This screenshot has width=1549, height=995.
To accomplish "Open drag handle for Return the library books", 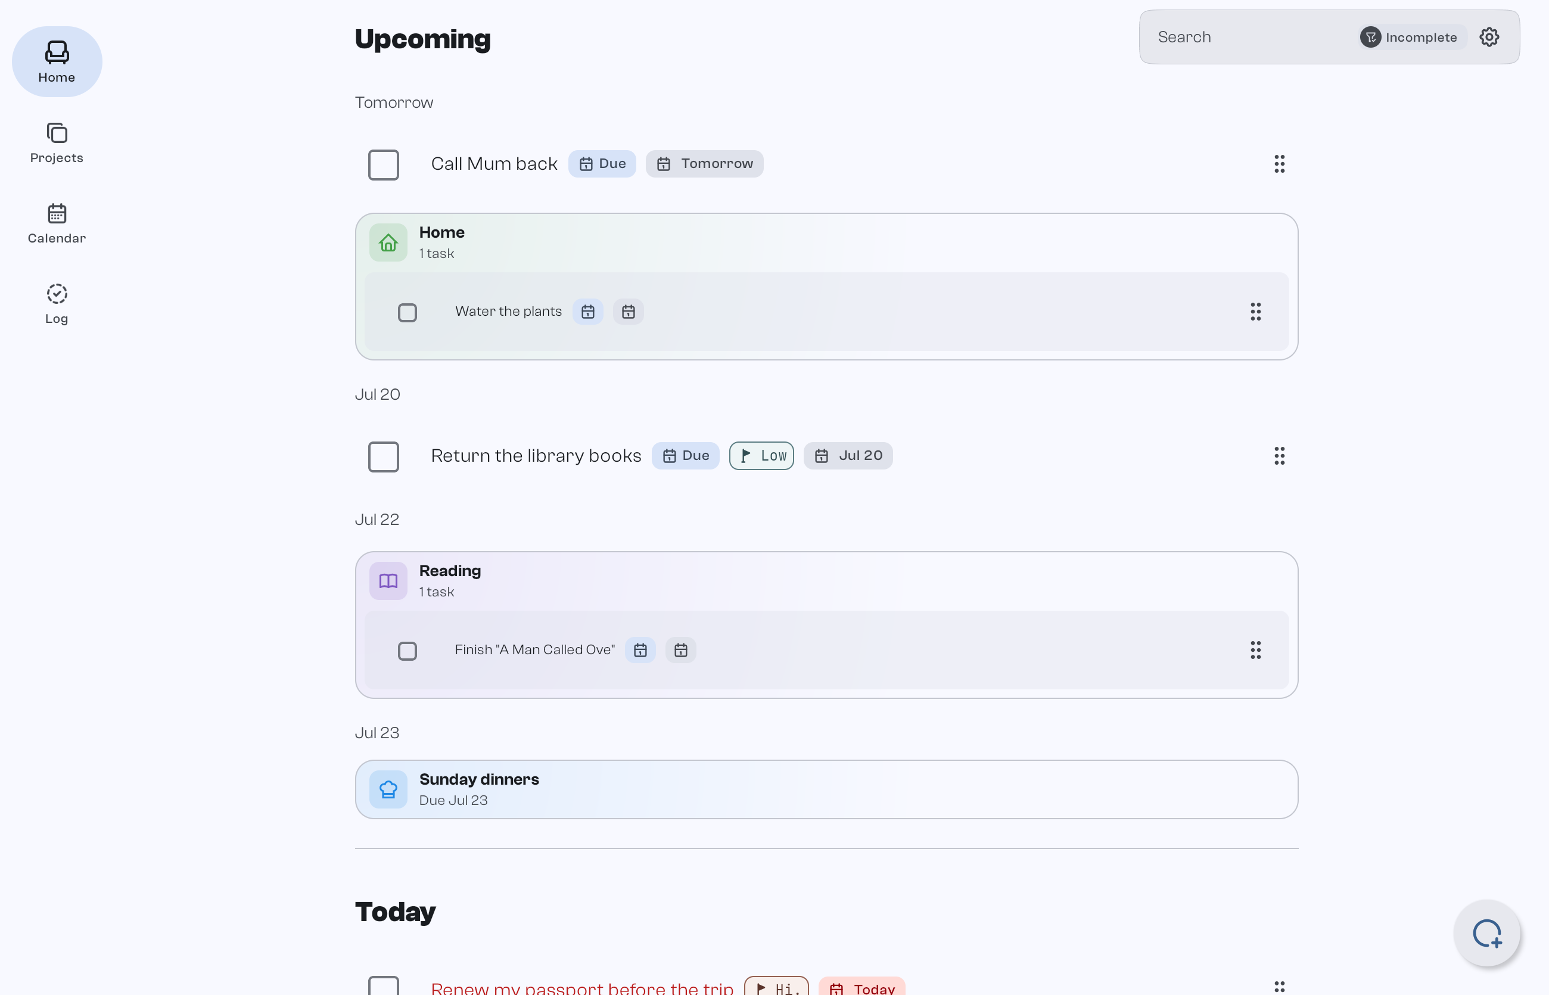I will [1279, 456].
